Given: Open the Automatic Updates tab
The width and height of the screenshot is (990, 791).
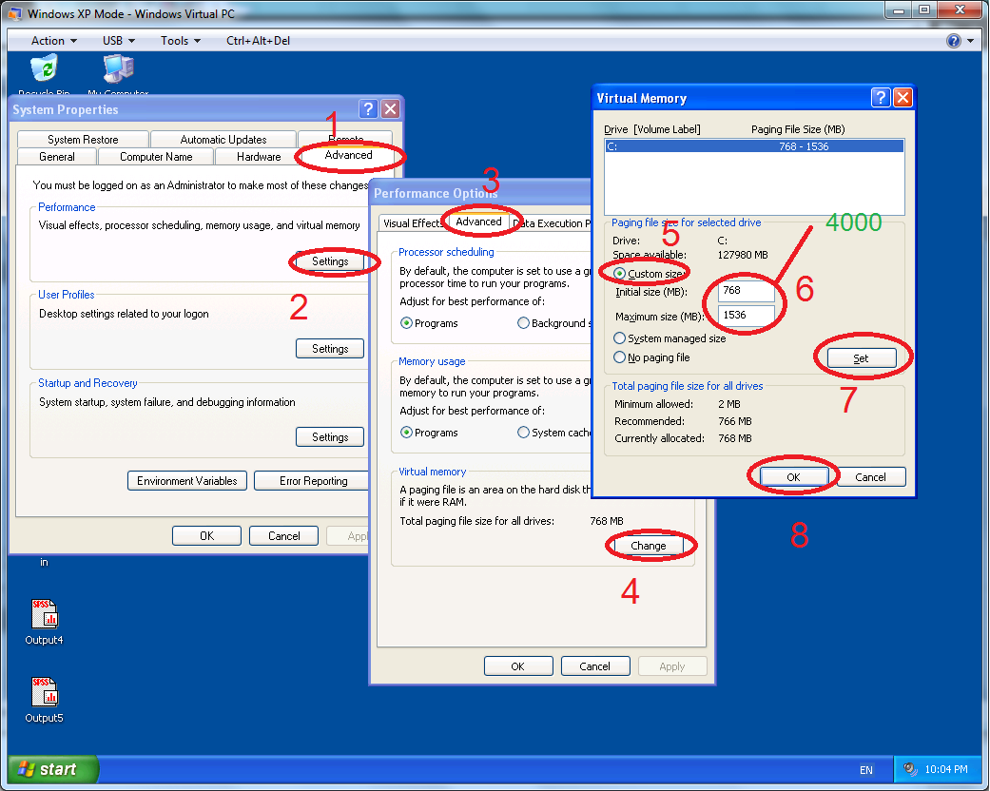Looking at the screenshot, I should tap(223, 140).
